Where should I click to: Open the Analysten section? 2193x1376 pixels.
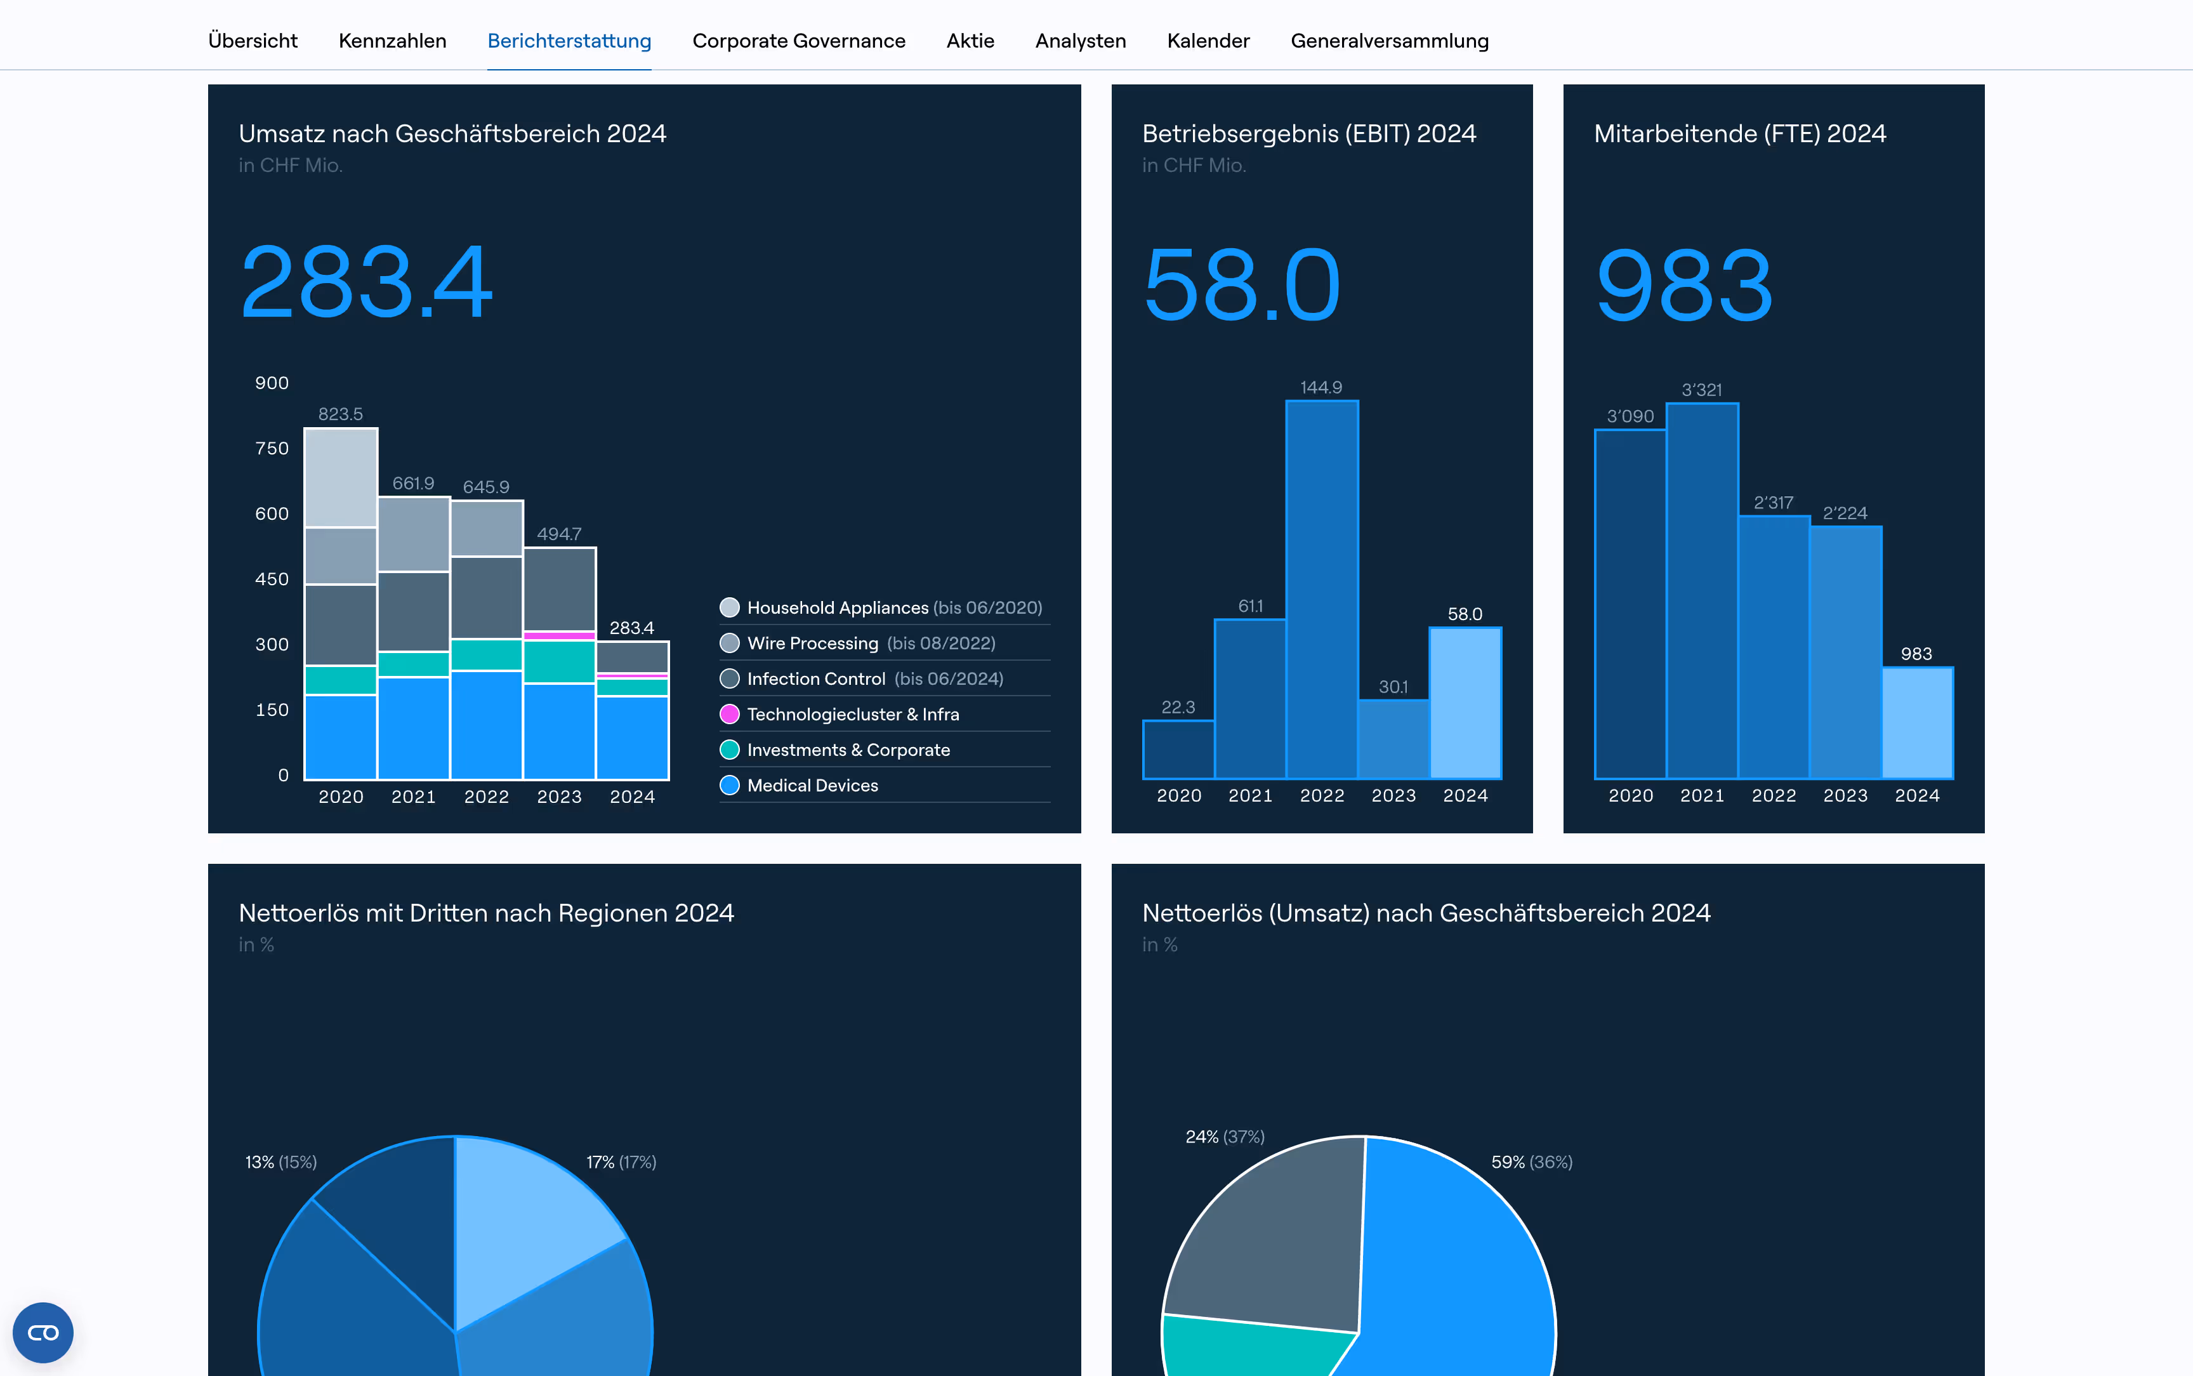tap(1081, 41)
